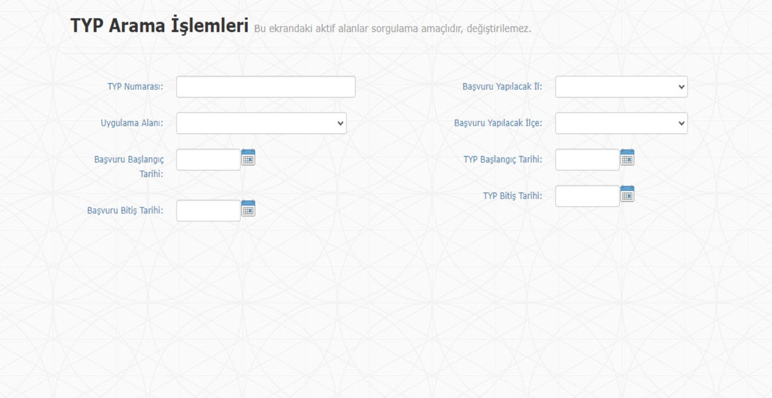Open the Başvuru Yapılacak İlçe dropdown
The width and height of the screenshot is (772, 398).
(x=621, y=123)
